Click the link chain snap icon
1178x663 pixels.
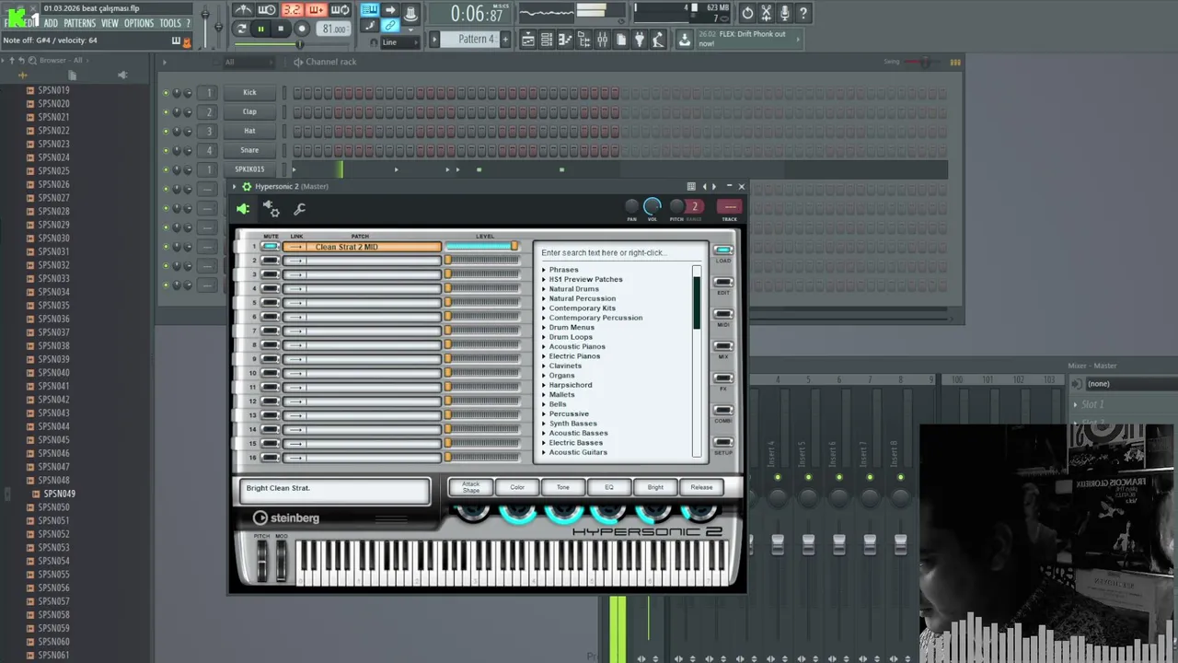pos(390,26)
